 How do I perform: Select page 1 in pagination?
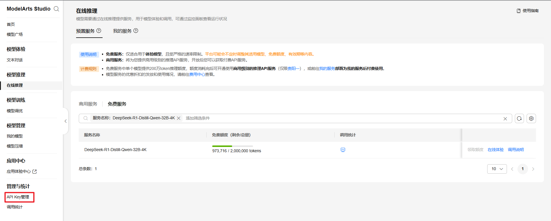click(x=522, y=169)
